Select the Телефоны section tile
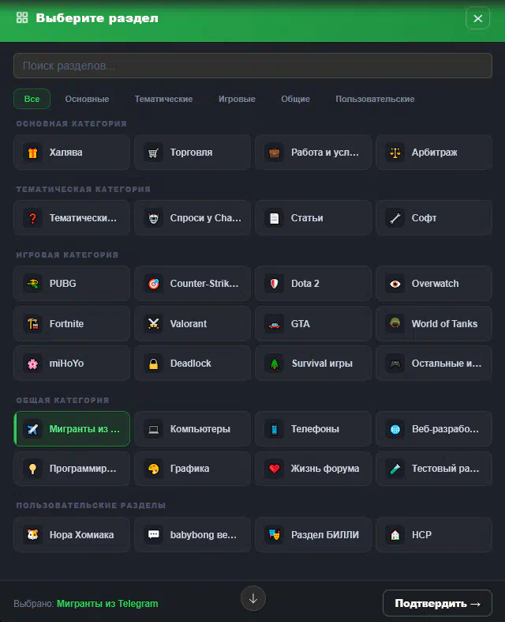This screenshot has height=622, width=505. (x=313, y=429)
